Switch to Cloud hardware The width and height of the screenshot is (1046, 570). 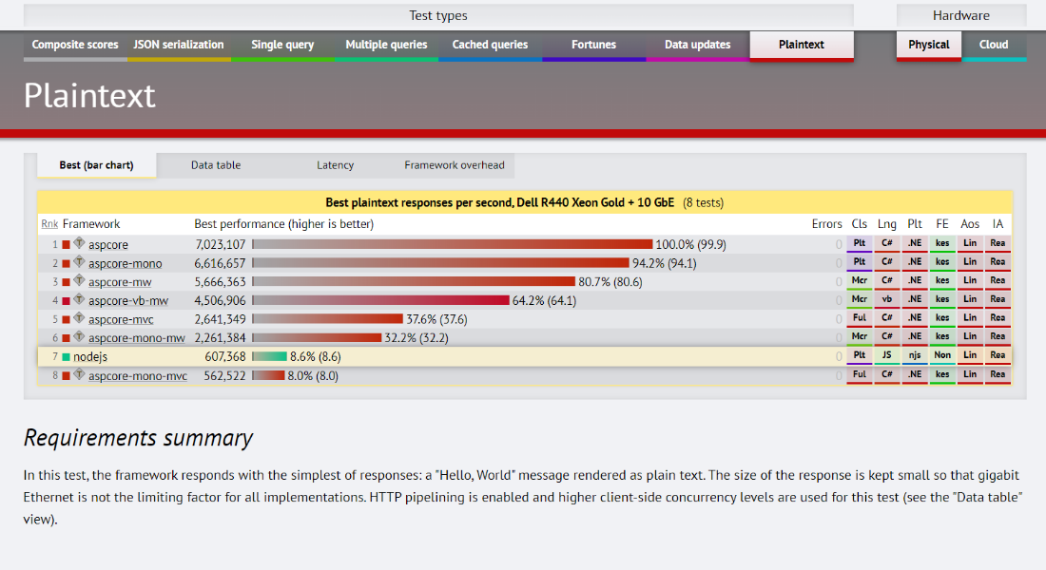tap(994, 46)
